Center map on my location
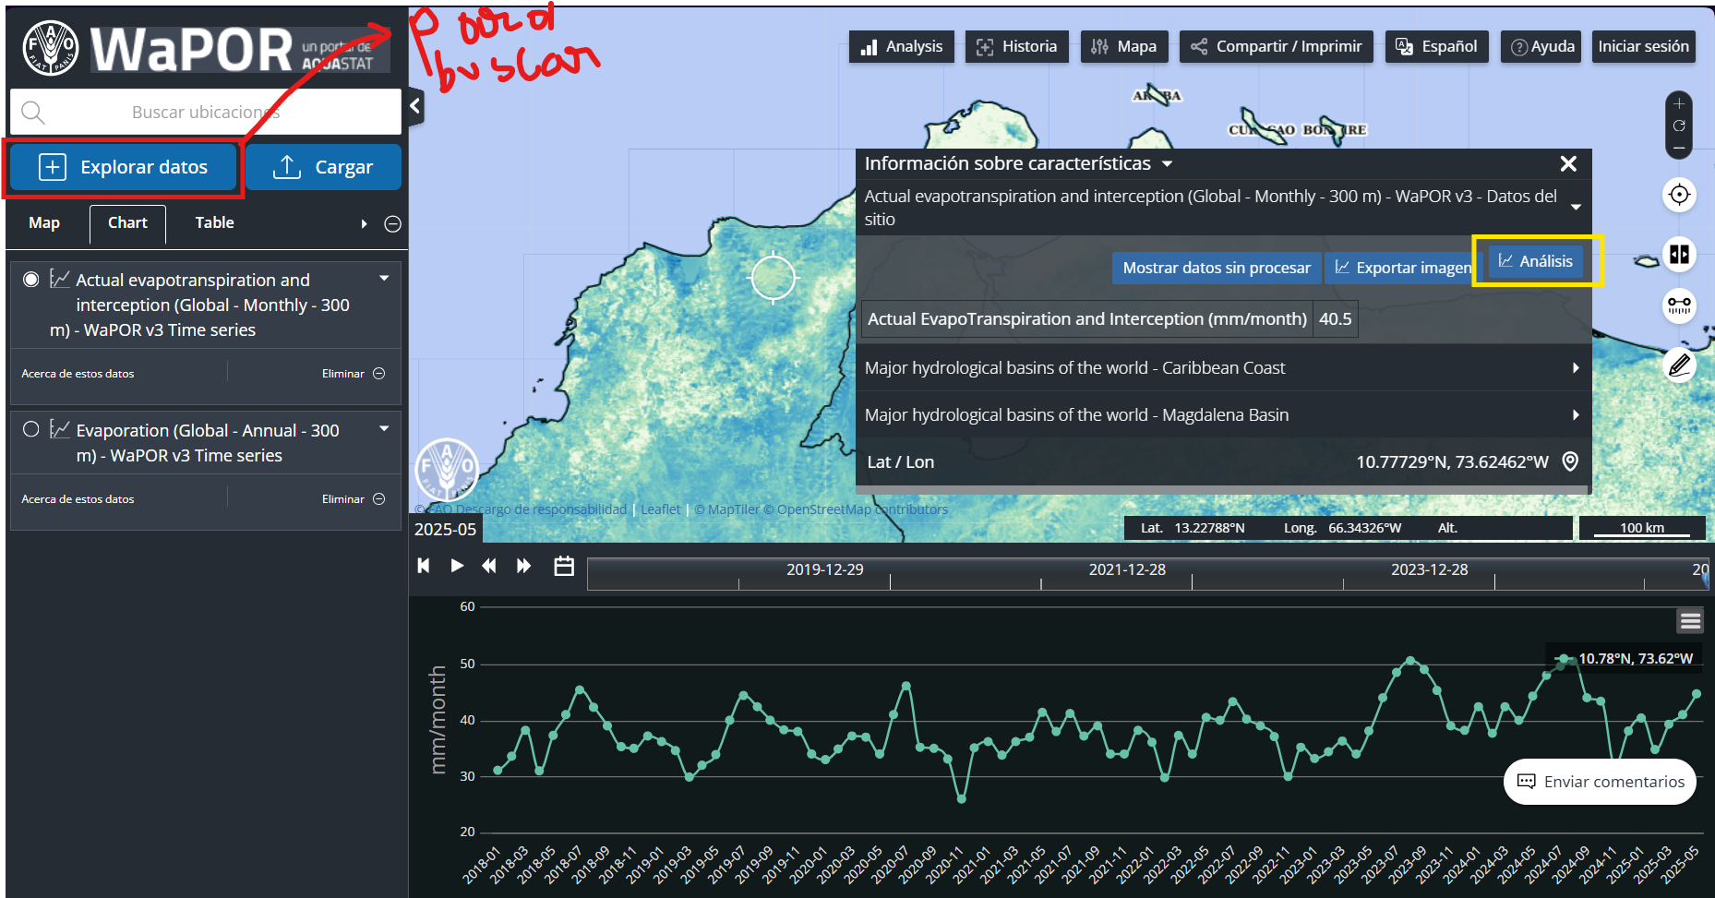 coord(1679,195)
